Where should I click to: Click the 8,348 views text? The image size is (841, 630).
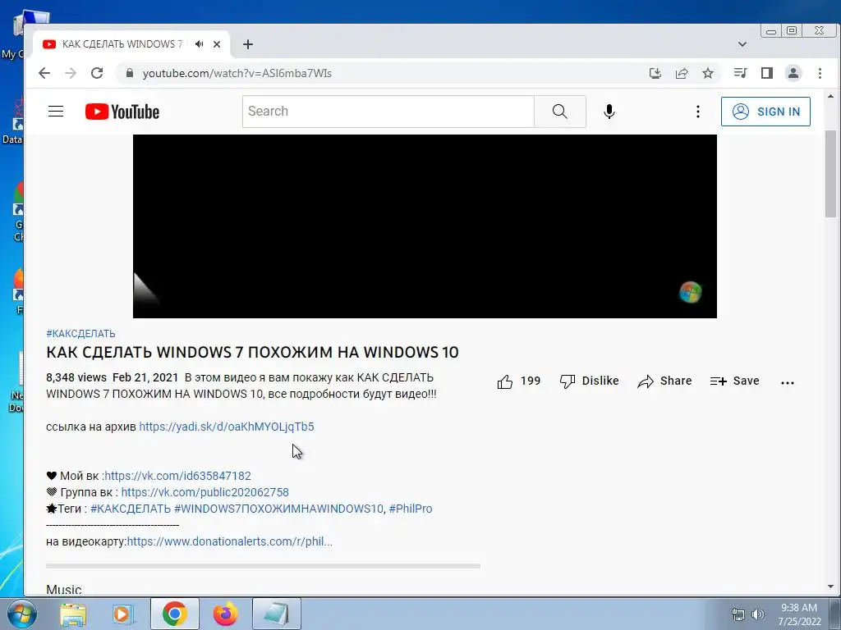[76, 377]
